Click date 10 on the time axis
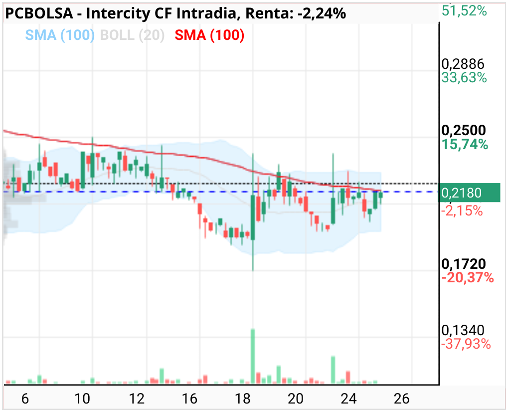508x412 pixels. [82, 399]
